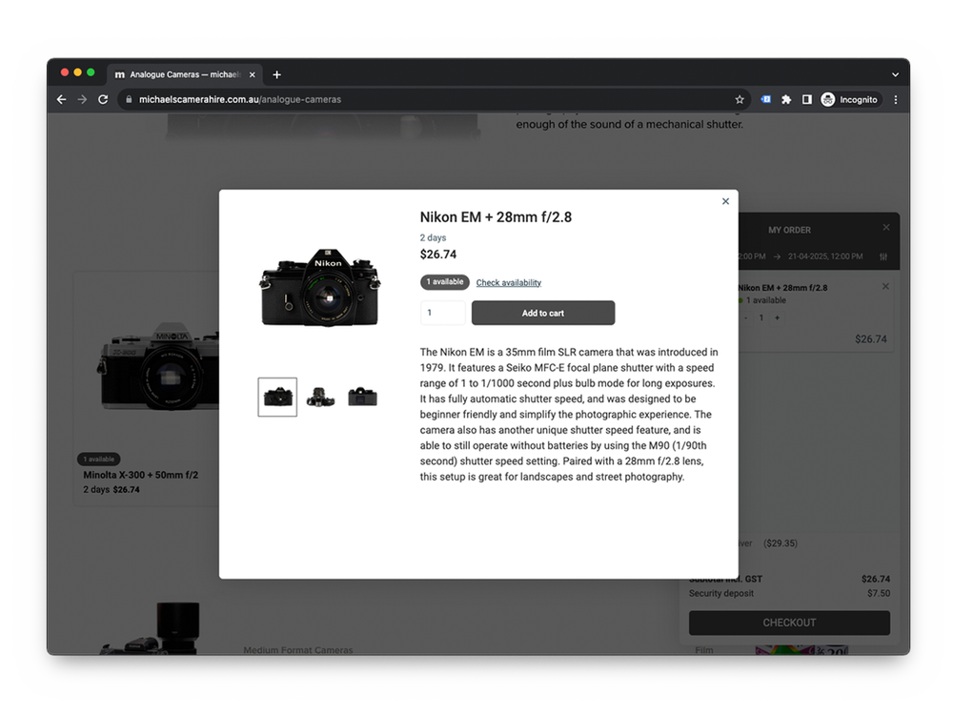
Task: Navigate back using the browser arrow
Action: (61, 99)
